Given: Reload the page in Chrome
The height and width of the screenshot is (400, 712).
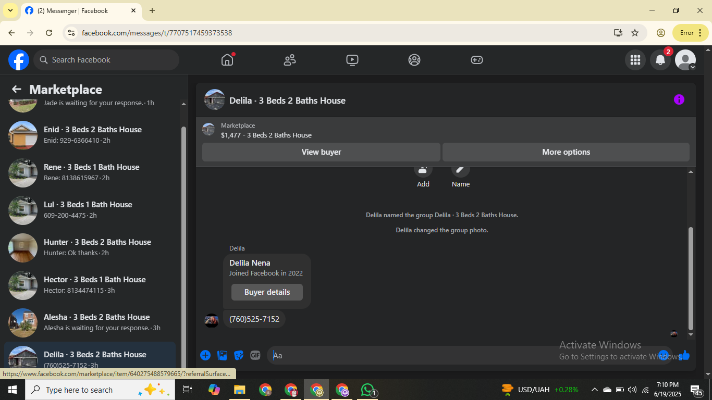Looking at the screenshot, I should pos(49,33).
